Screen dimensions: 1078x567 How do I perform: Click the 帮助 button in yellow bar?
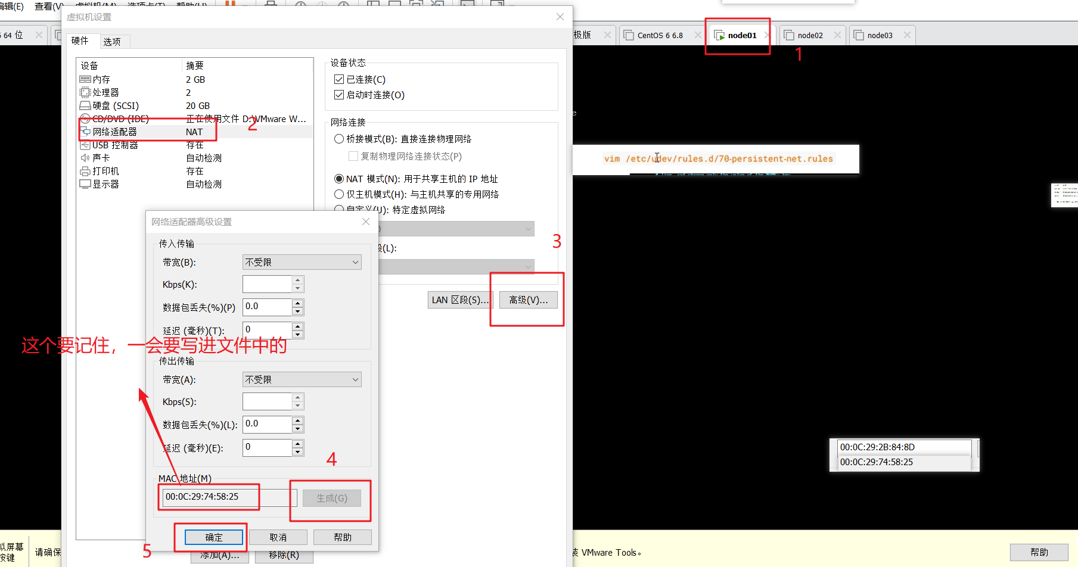(1039, 552)
